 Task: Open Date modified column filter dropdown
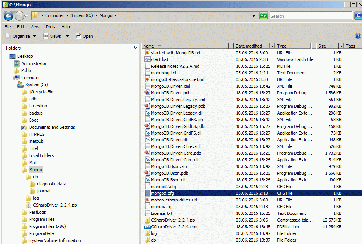click(272, 46)
